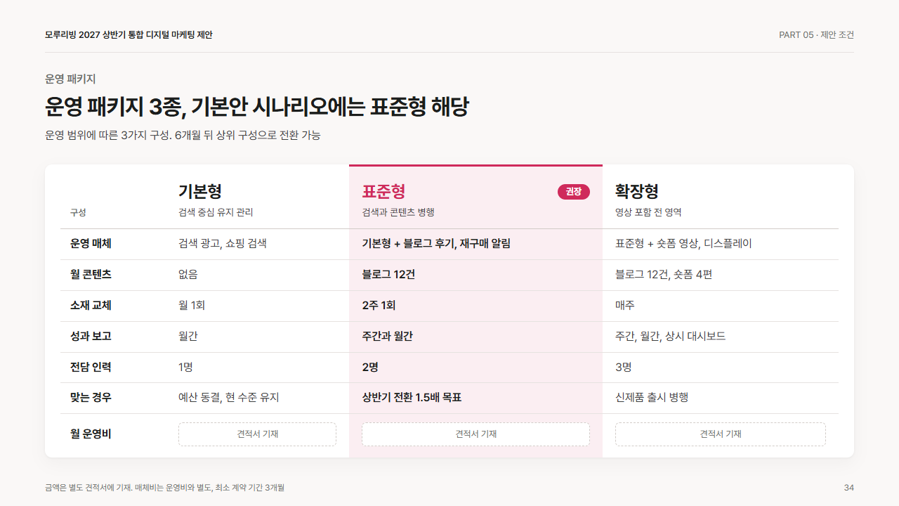This screenshot has width=899, height=506.
Task: Click the footnote starting '금액은 별도 견적서에 기재'
Action: (x=164, y=488)
